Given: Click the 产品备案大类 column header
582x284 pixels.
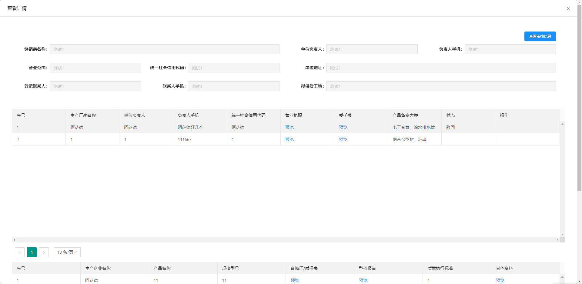Looking at the screenshot, I should pos(414,115).
